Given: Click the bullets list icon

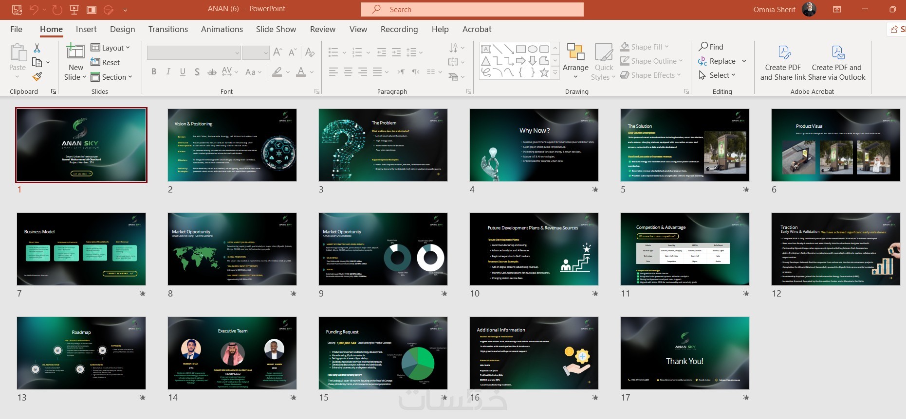Looking at the screenshot, I should click(333, 52).
